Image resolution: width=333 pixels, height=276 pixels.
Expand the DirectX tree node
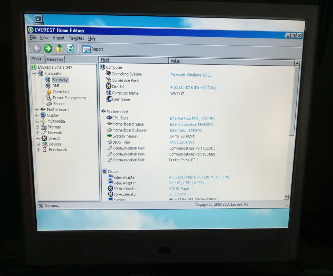[38, 138]
